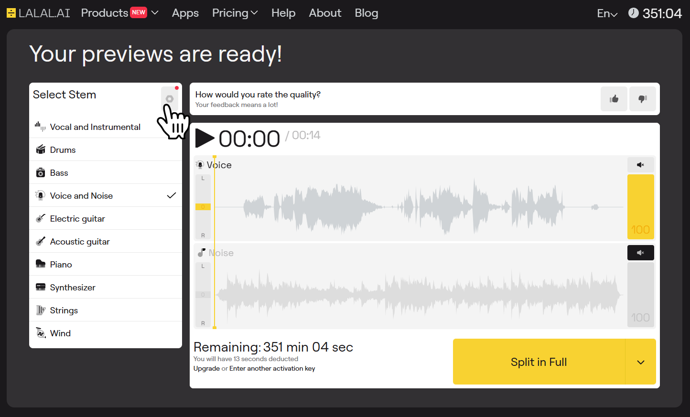This screenshot has height=417, width=690.
Task: Click the LALAL.AI logo
Action: [x=38, y=13]
